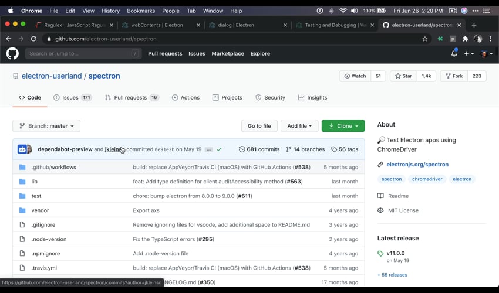Open Explore in top navigation
The image size is (499, 293).
coord(260,54)
